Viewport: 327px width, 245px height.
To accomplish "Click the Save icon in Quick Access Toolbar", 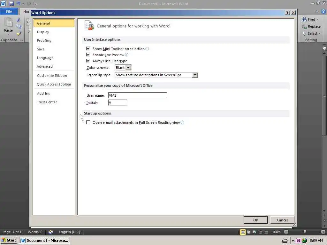I will point(11,4).
